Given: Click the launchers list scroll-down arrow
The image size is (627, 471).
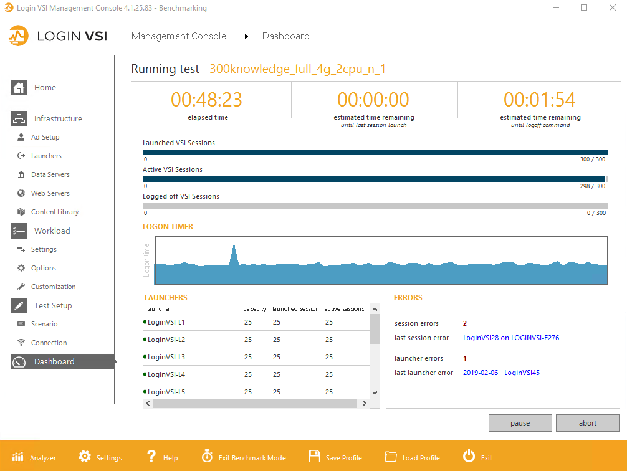Looking at the screenshot, I should click(x=375, y=392).
